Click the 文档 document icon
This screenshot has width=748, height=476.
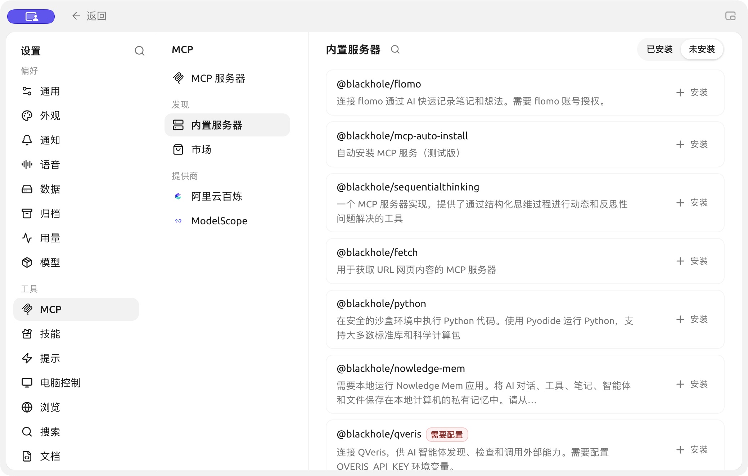point(27,456)
